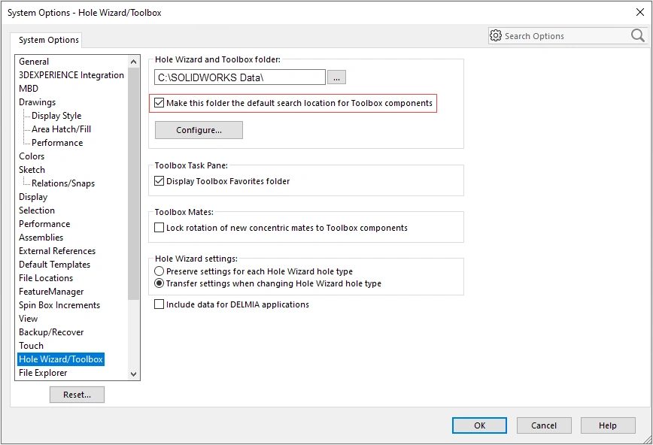Image resolution: width=653 pixels, height=445 pixels.
Task: Click the Search Options gear icon
Action: click(495, 35)
